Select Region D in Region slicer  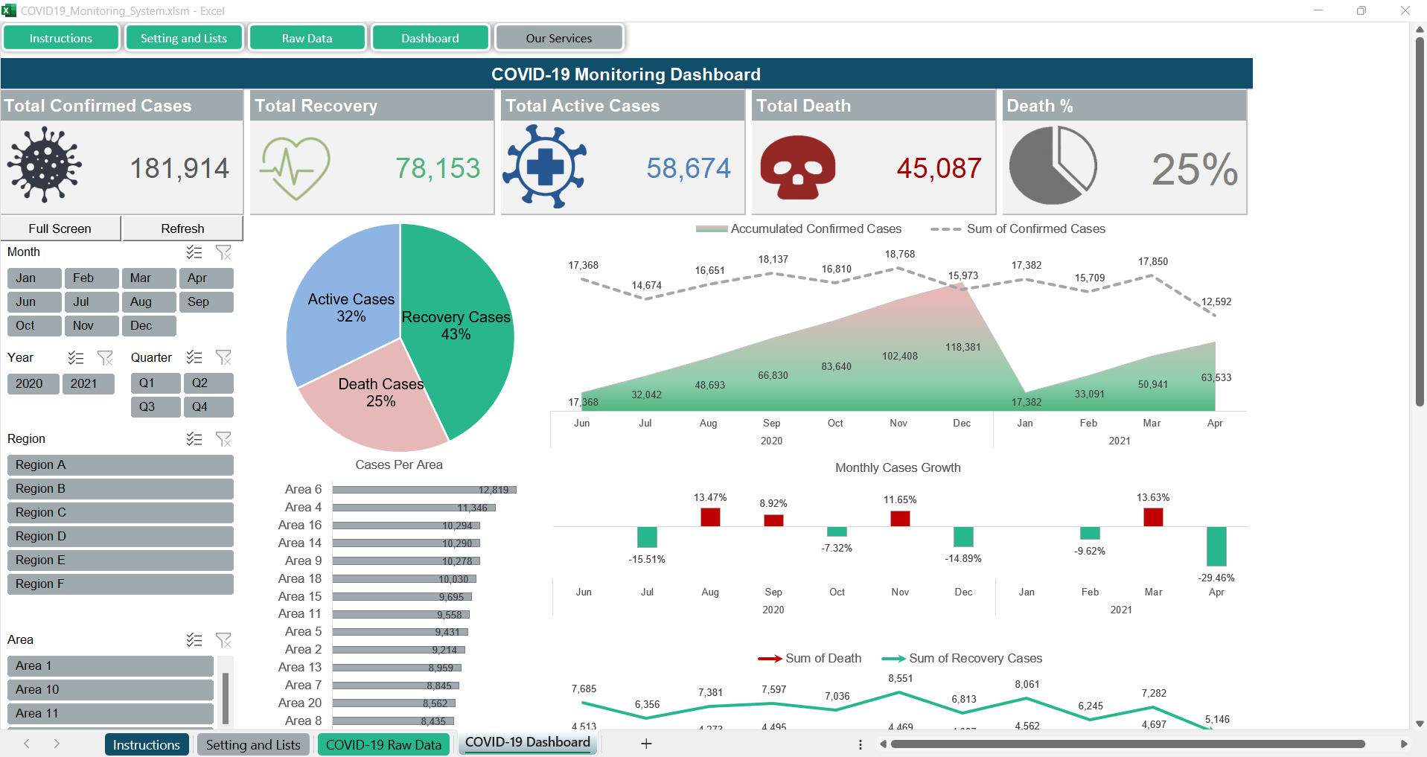(120, 537)
